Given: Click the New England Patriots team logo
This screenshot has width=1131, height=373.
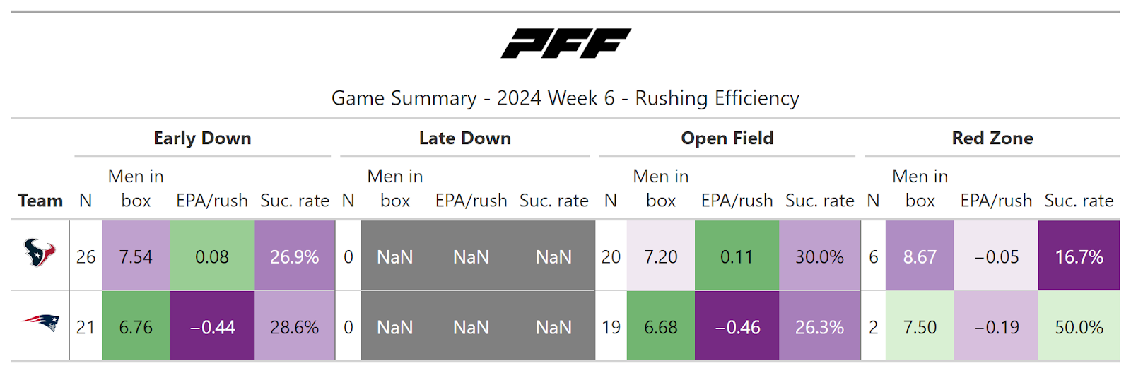Looking at the screenshot, I should (x=40, y=324).
